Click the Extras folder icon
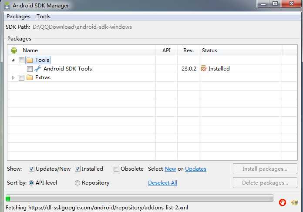Viewport: 303px width, 212px height. click(30, 77)
